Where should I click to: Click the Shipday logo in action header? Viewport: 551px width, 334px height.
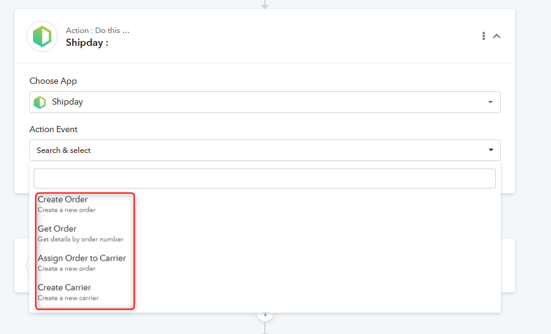tap(42, 36)
